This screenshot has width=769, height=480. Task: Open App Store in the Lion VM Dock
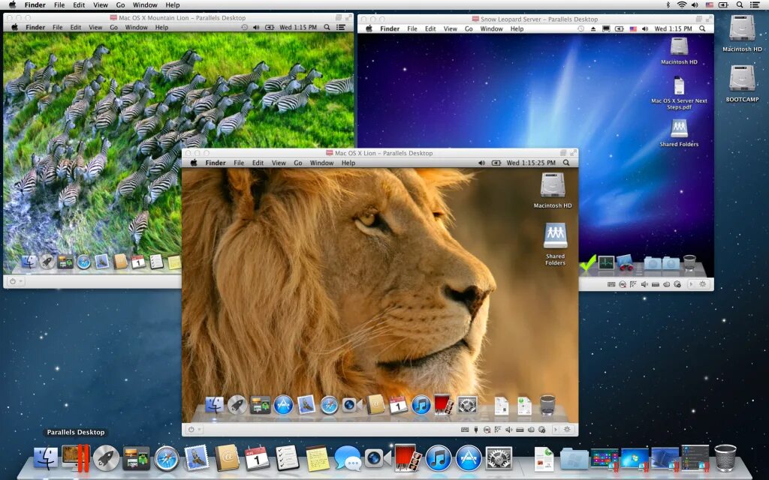pyautogui.click(x=283, y=405)
